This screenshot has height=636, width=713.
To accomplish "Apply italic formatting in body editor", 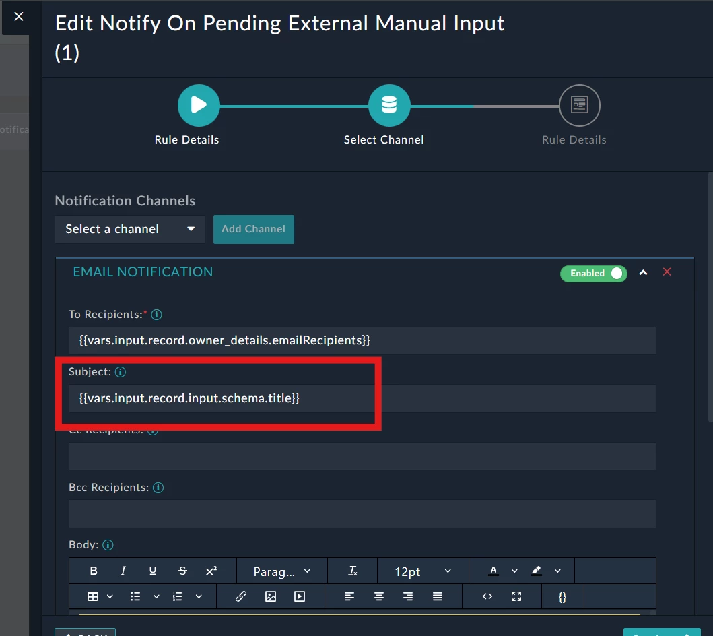I will click(x=123, y=571).
